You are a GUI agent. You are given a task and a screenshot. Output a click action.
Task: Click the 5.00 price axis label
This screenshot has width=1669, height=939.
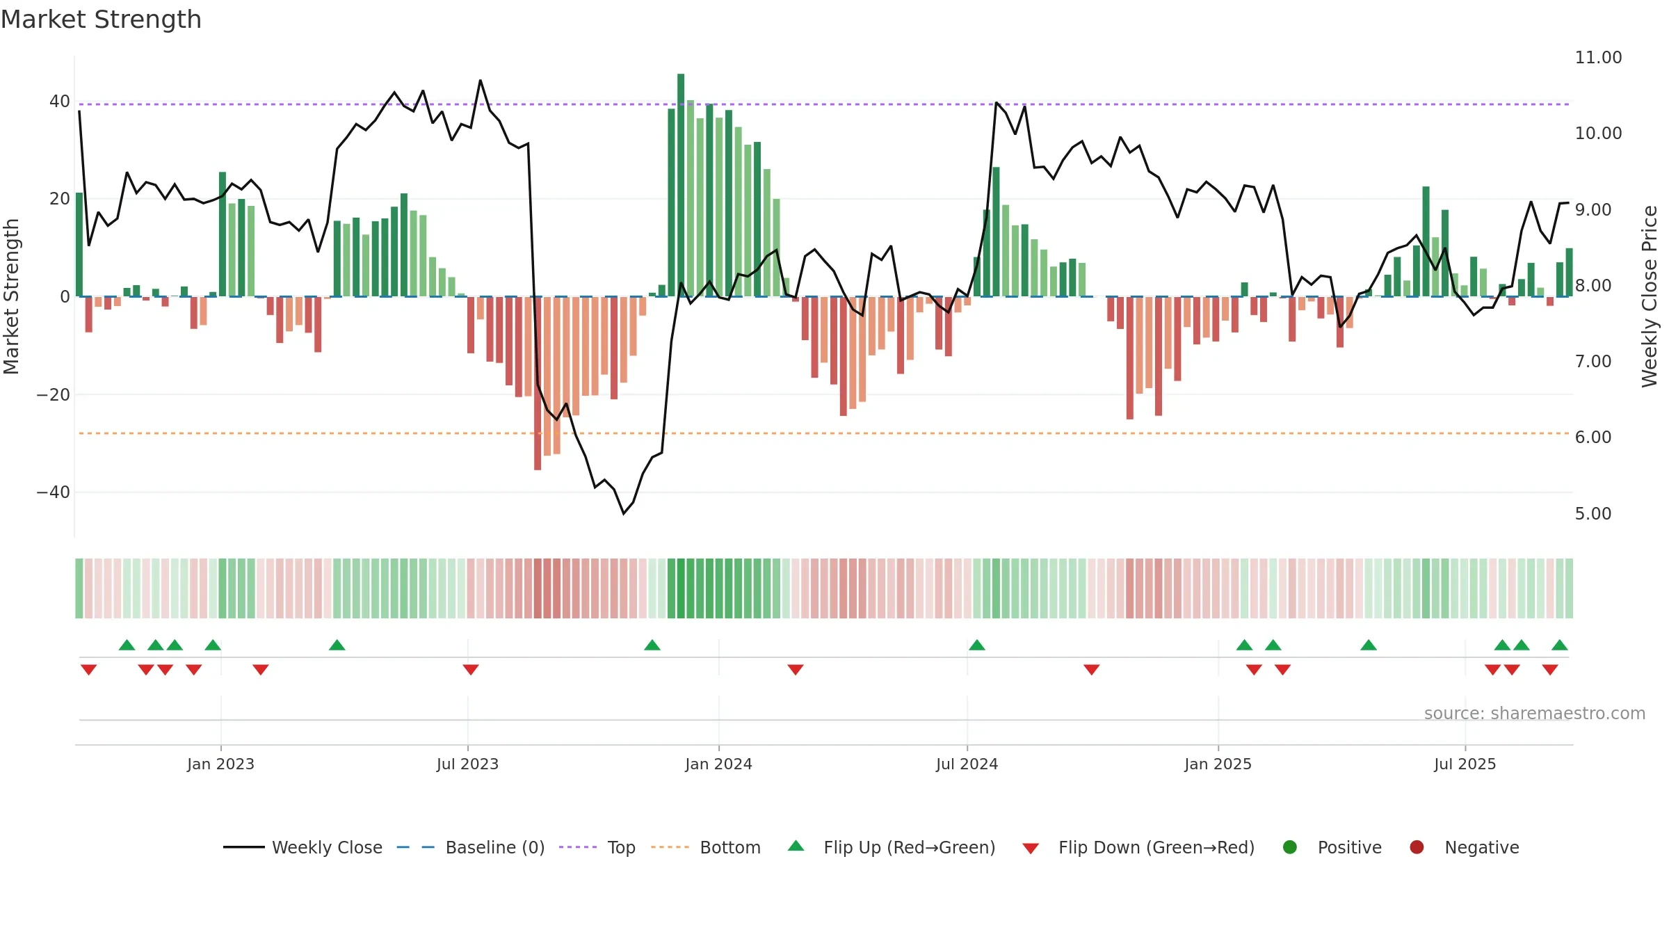tap(1593, 514)
